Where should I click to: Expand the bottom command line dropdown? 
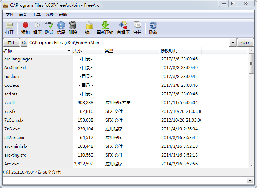click(x=250, y=181)
